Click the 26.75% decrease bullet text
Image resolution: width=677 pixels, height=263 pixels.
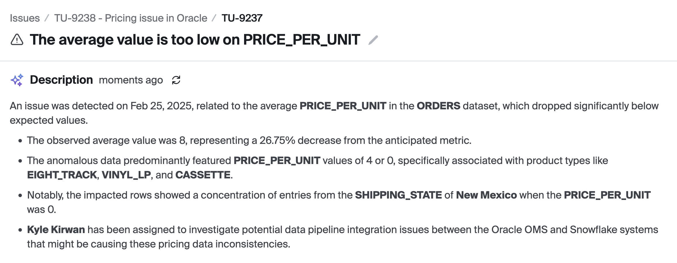[x=249, y=140]
